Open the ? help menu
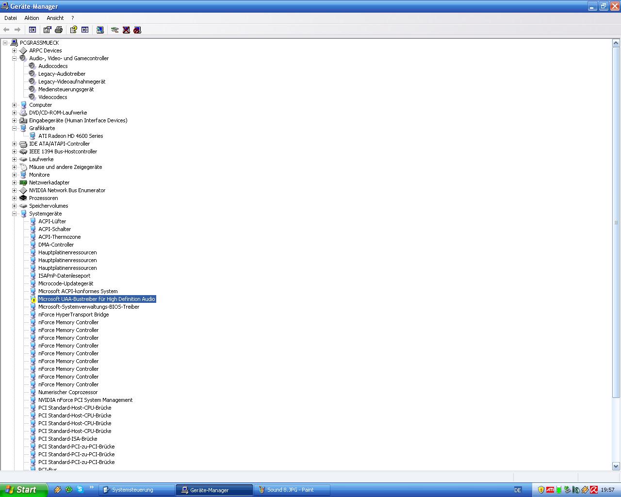This screenshot has width=621, height=497. (x=73, y=18)
